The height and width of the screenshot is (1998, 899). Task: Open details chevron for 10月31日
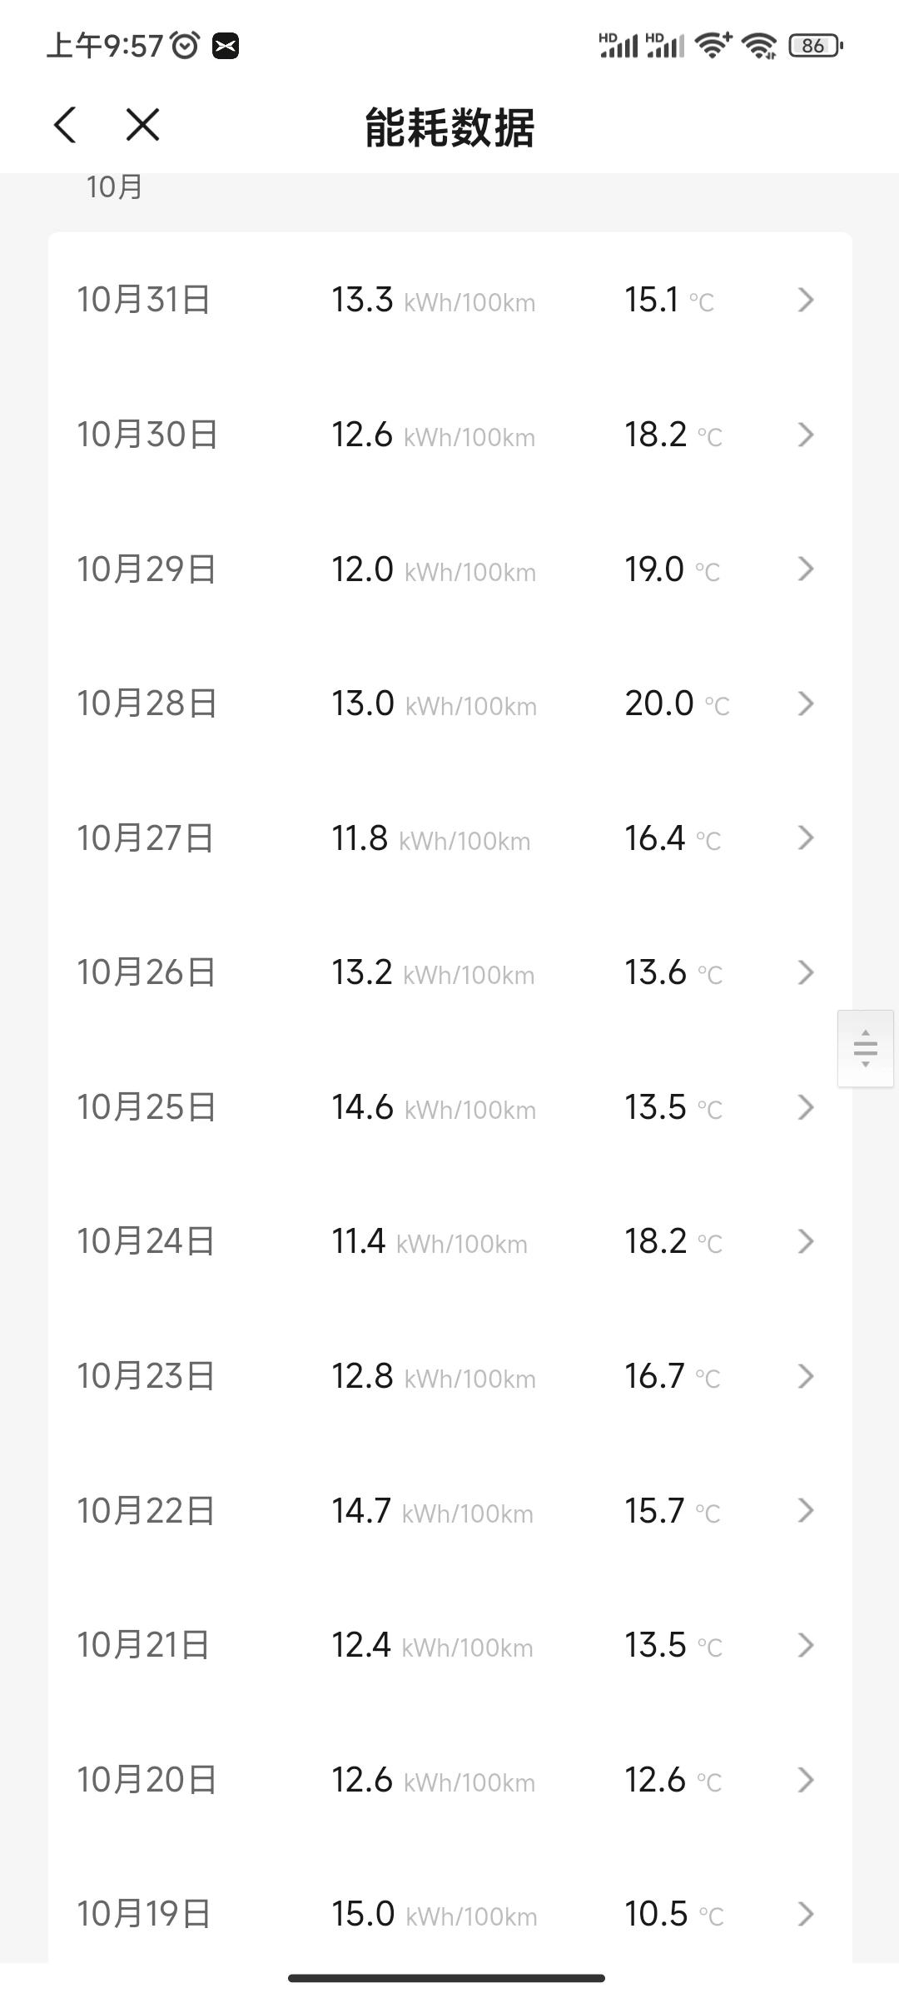(x=805, y=300)
